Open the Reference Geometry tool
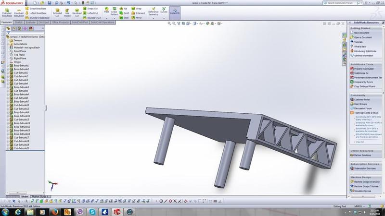Viewport: 385px width, 216px height. [x=153, y=12]
